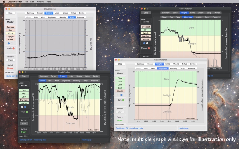Click Stop in the light Brightness graph window
Screen dimensions: 239x149
pyautogui.click(x=120, y=64)
